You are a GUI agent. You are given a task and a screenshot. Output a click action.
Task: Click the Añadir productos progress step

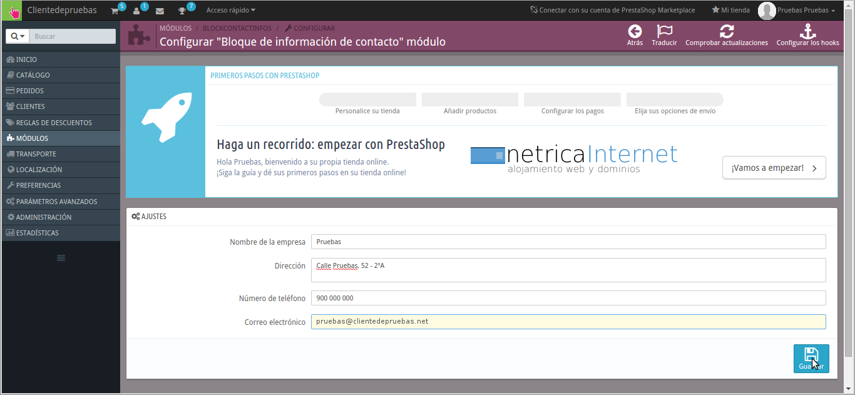point(470,104)
